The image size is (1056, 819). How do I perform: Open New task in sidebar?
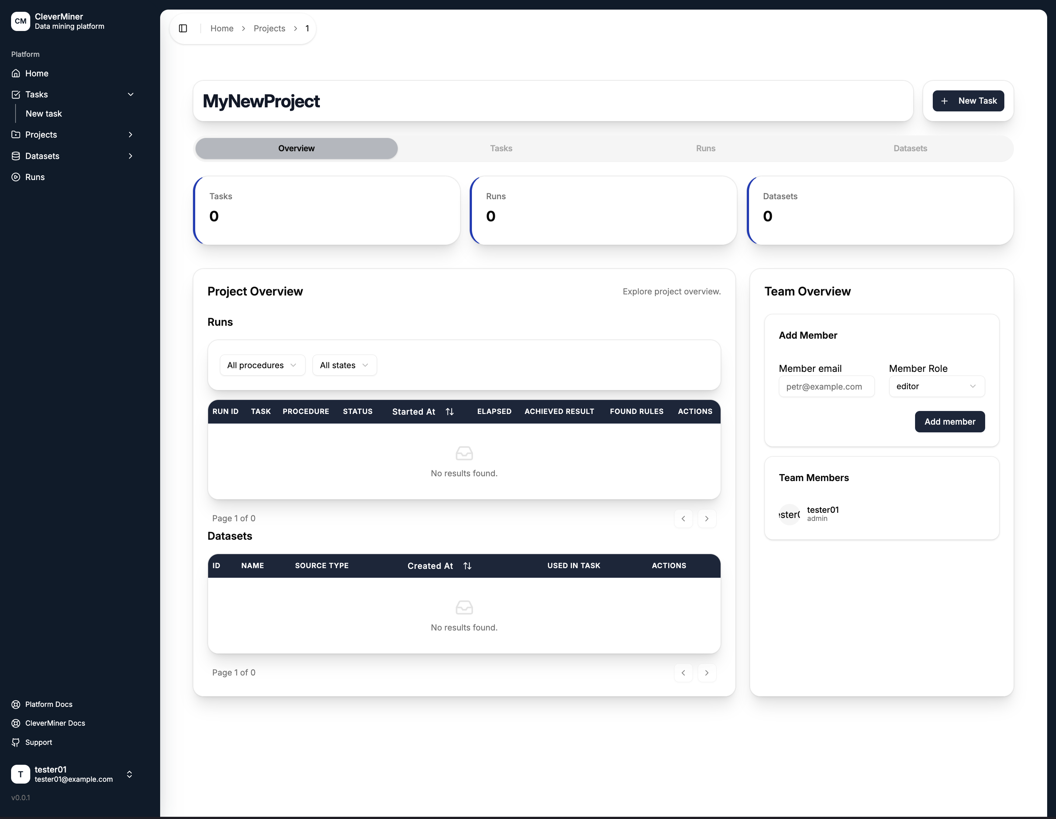click(44, 114)
